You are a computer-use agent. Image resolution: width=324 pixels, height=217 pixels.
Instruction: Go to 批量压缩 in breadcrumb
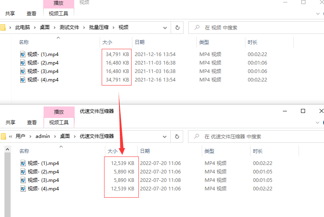tap(99, 27)
